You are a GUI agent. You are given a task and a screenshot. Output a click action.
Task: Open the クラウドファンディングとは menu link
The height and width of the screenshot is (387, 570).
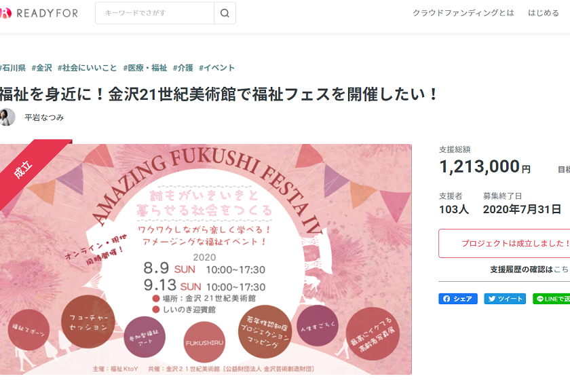(463, 13)
